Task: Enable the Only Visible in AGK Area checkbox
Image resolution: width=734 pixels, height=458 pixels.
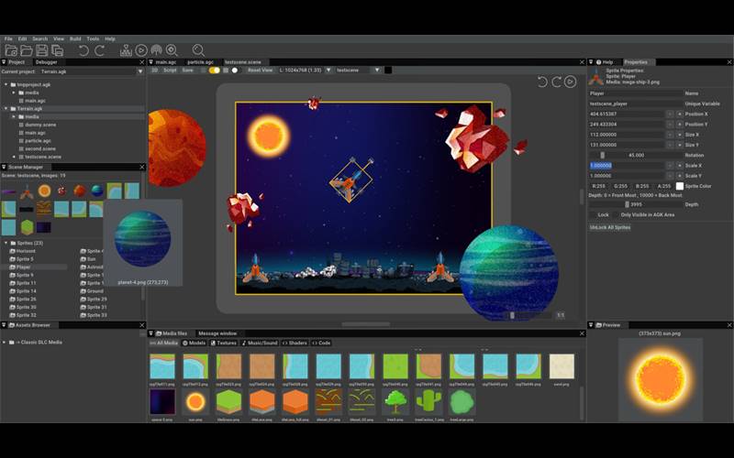Action: (614, 214)
